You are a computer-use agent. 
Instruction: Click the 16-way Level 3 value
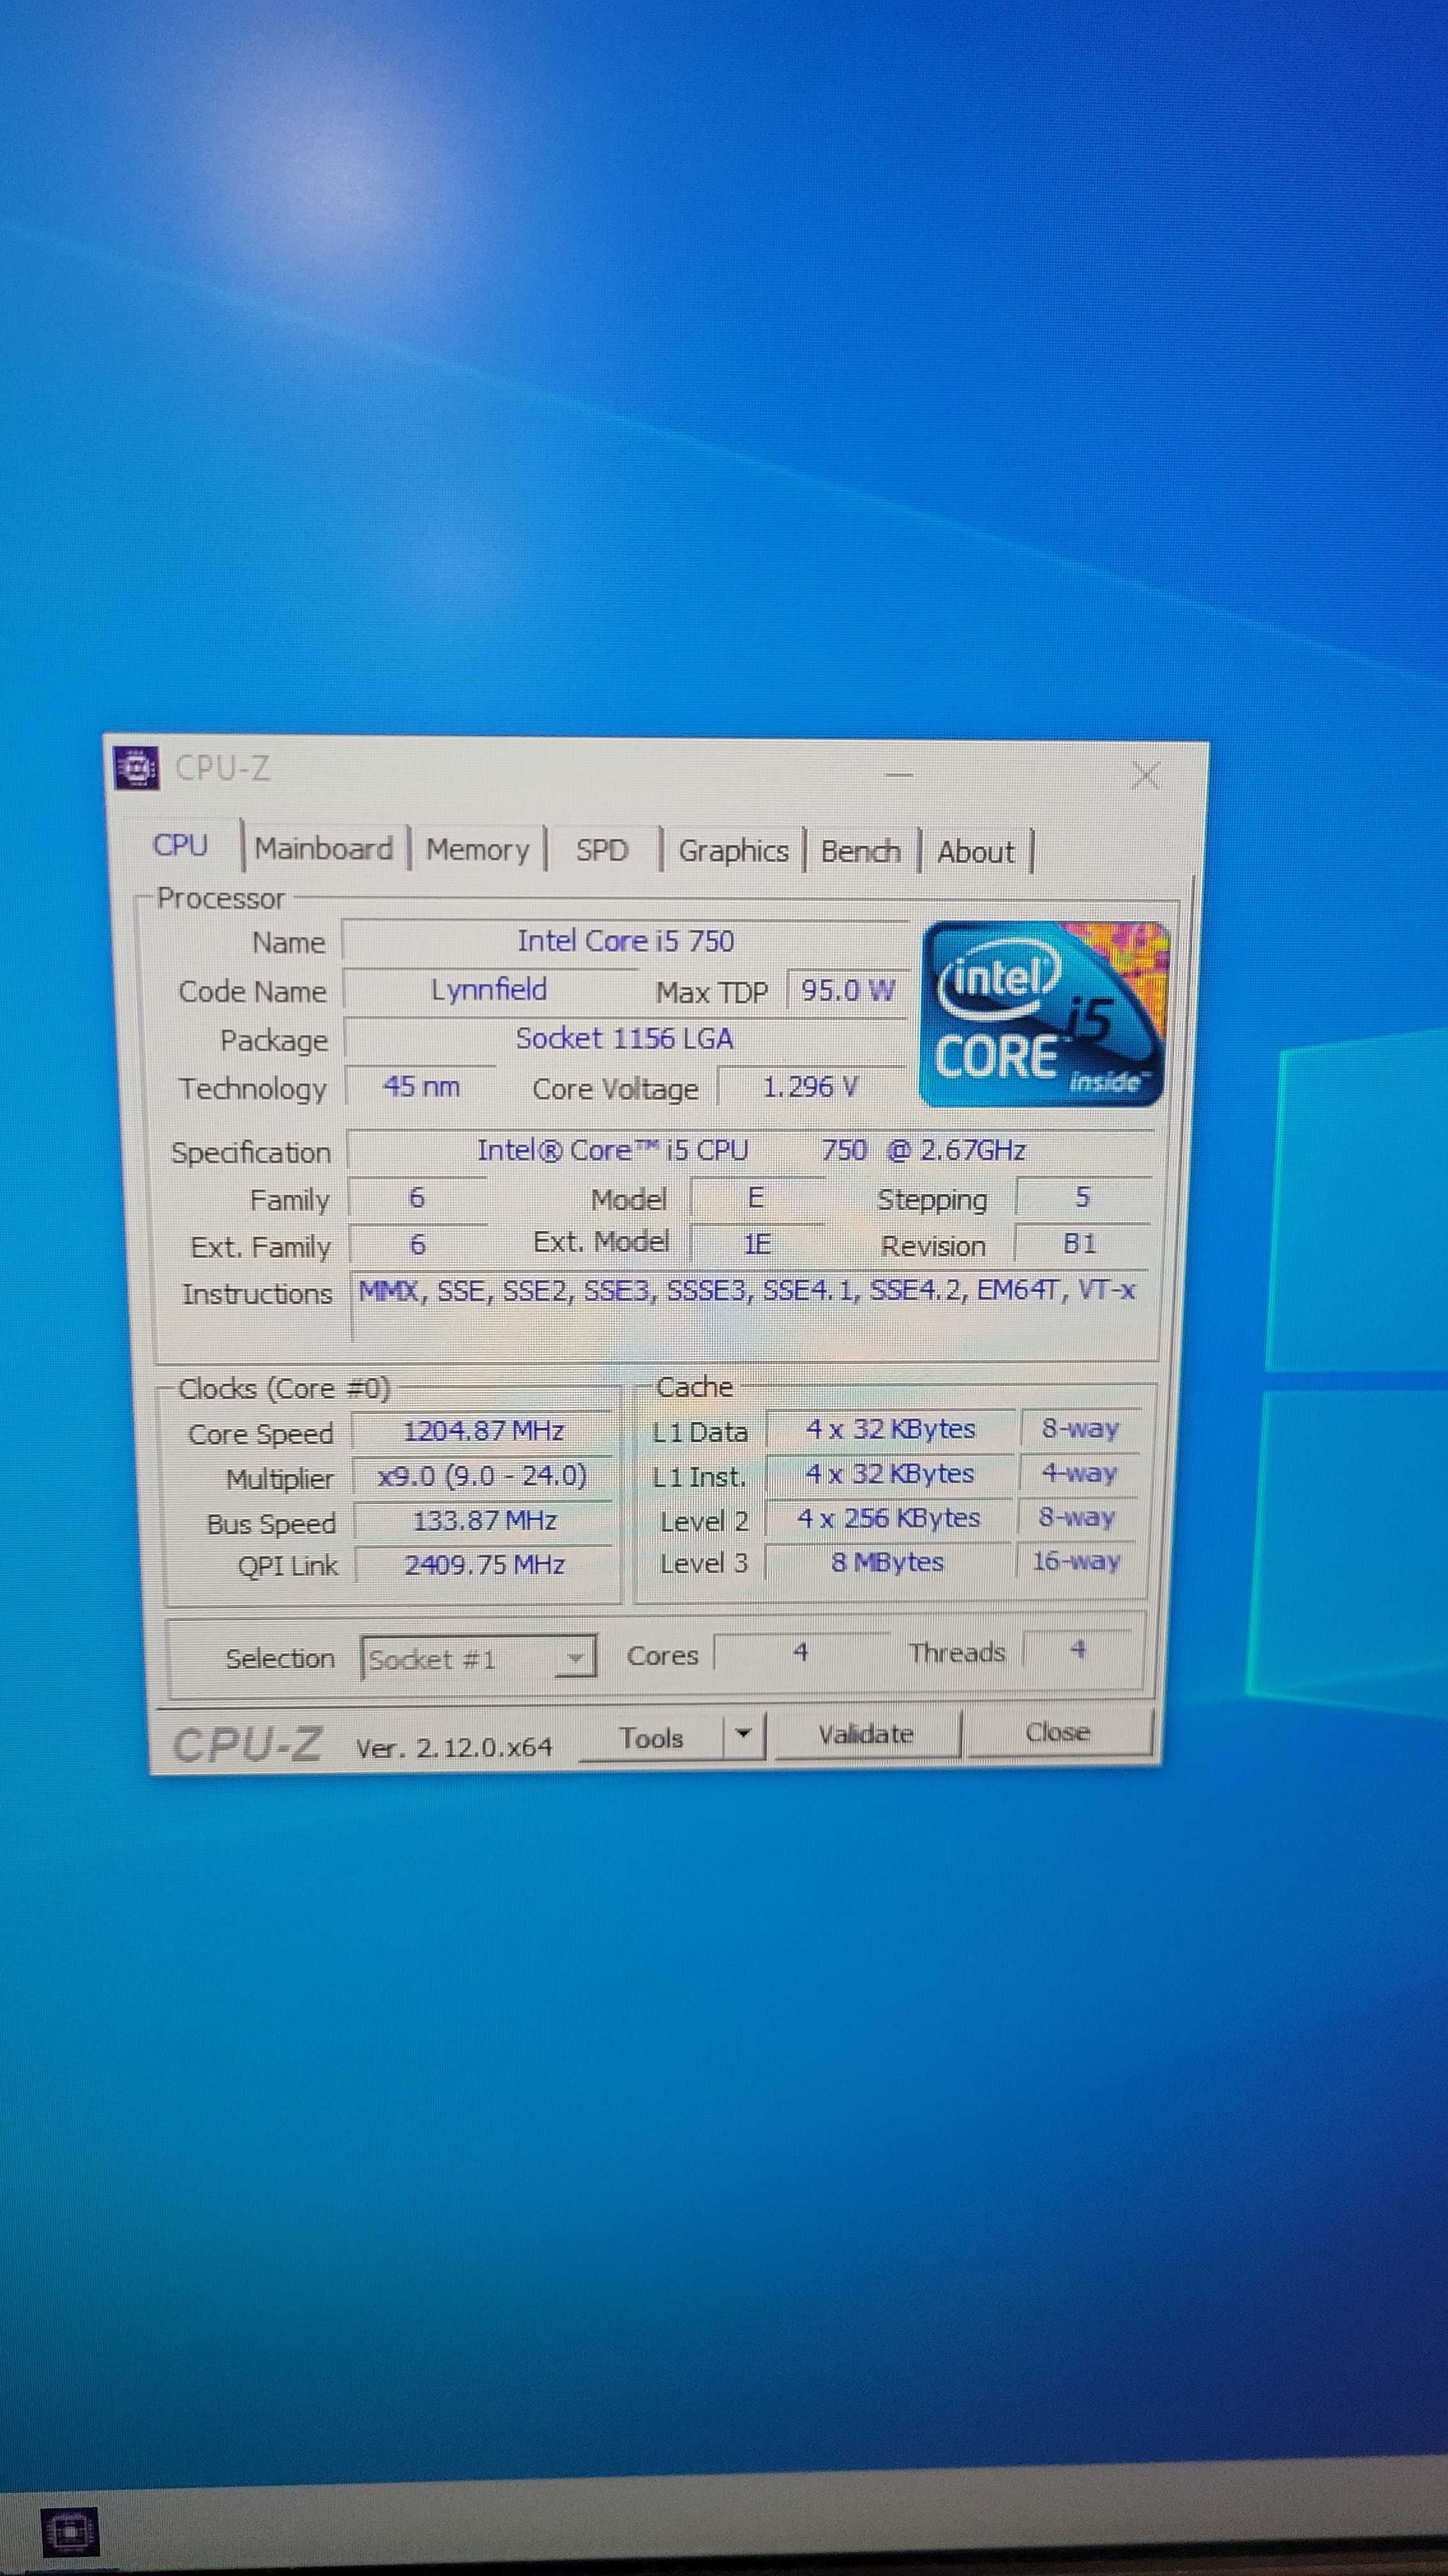pos(1076,1561)
